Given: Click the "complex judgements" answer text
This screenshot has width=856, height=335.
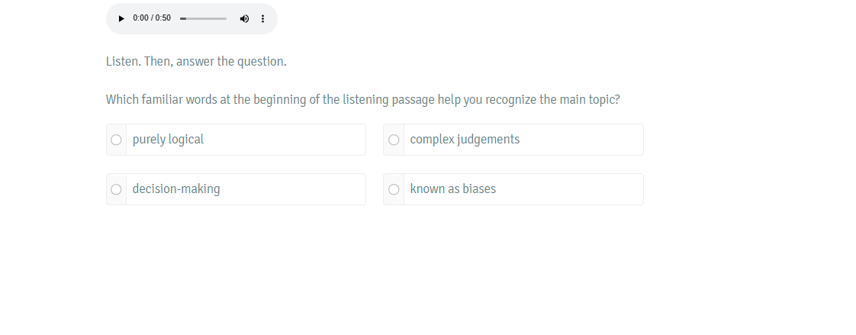Looking at the screenshot, I should [465, 140].
